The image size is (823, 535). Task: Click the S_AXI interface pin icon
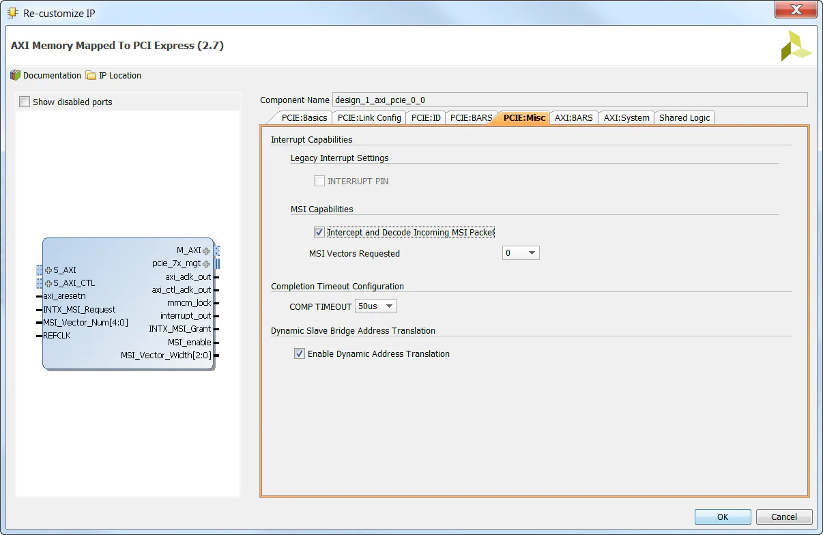click(x=49, y=270)
